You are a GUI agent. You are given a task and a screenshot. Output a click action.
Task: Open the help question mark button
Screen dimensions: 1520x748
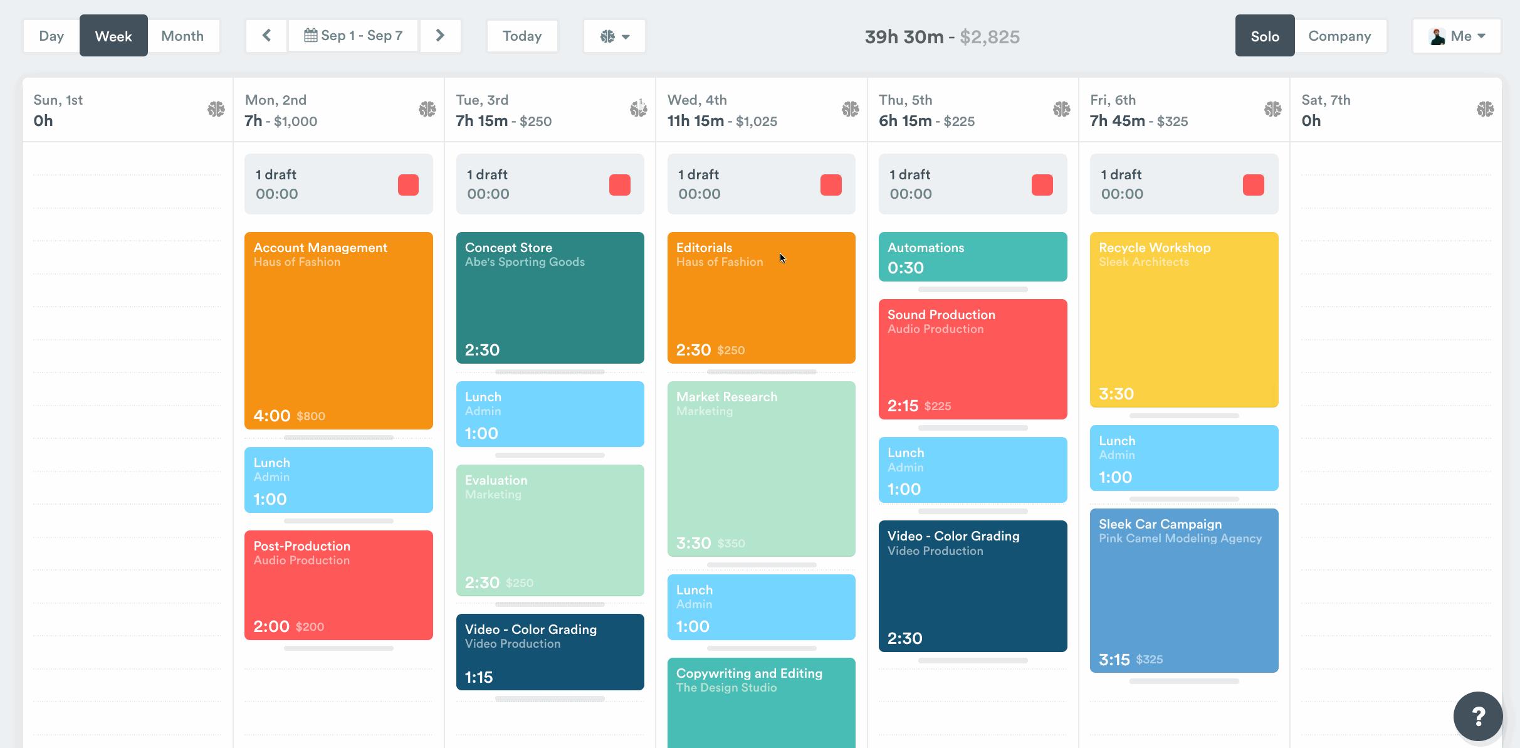pos(1478,716)
